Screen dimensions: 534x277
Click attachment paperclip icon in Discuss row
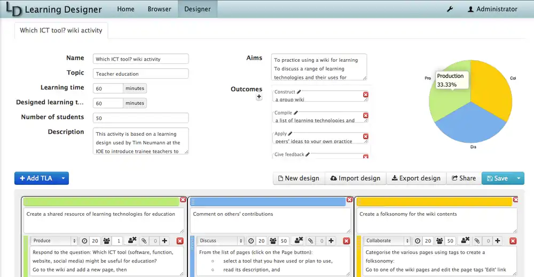310,241
